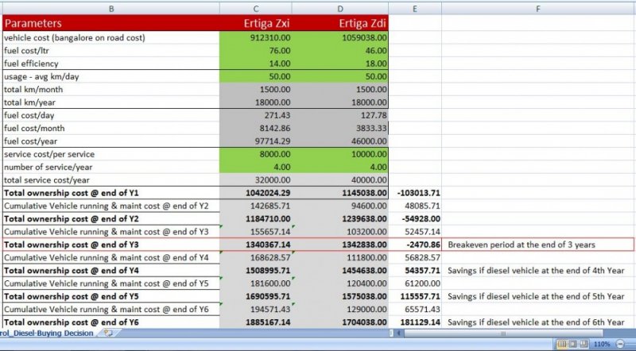Select the total km/month label

click(x=111, y=90)
